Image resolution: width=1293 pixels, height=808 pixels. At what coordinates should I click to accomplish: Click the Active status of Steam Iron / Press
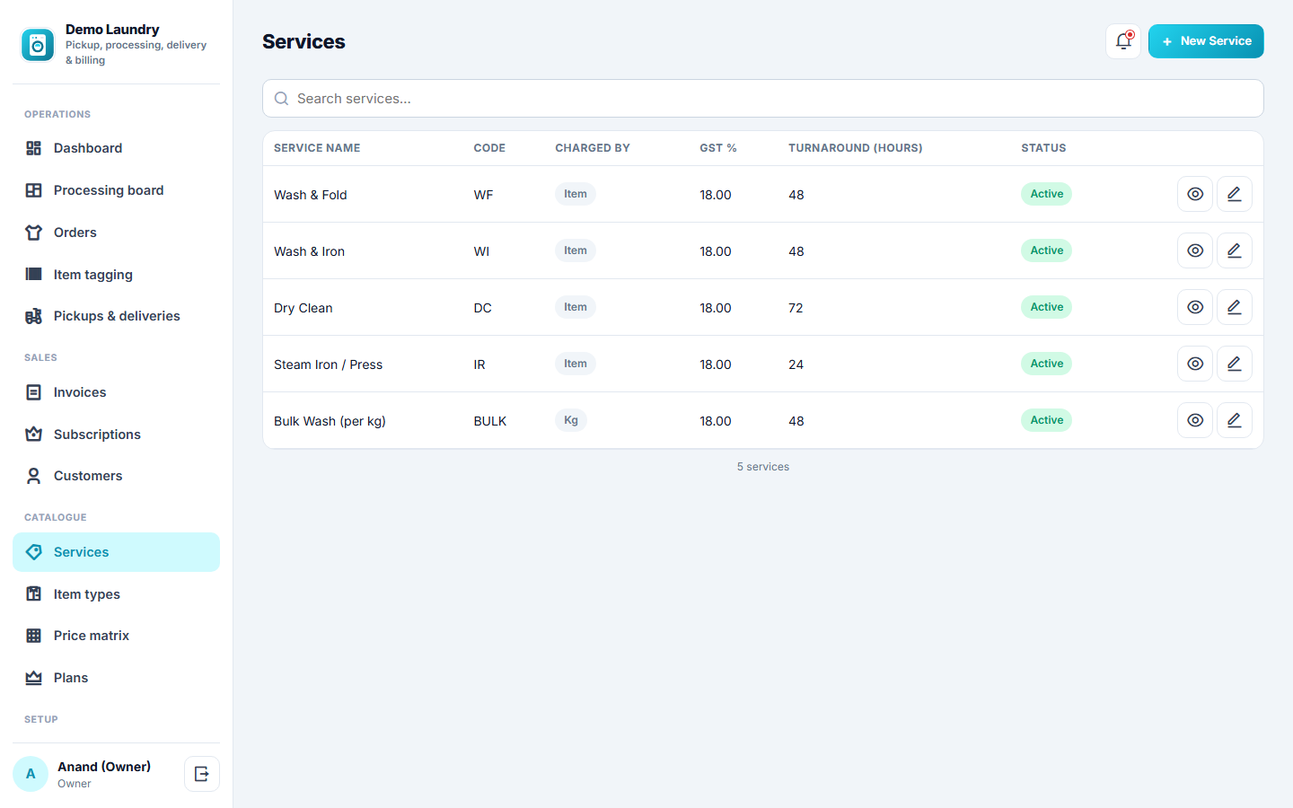coord(1047,364)
